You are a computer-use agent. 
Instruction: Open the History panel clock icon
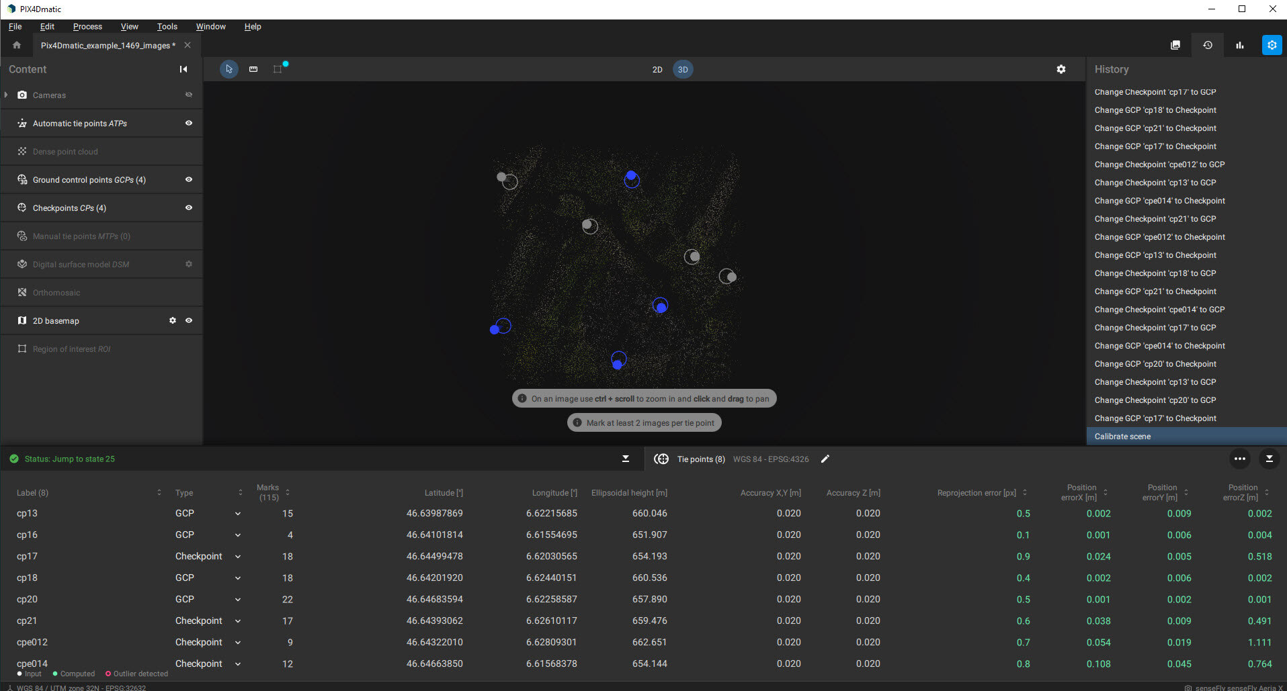[1208, 45]
